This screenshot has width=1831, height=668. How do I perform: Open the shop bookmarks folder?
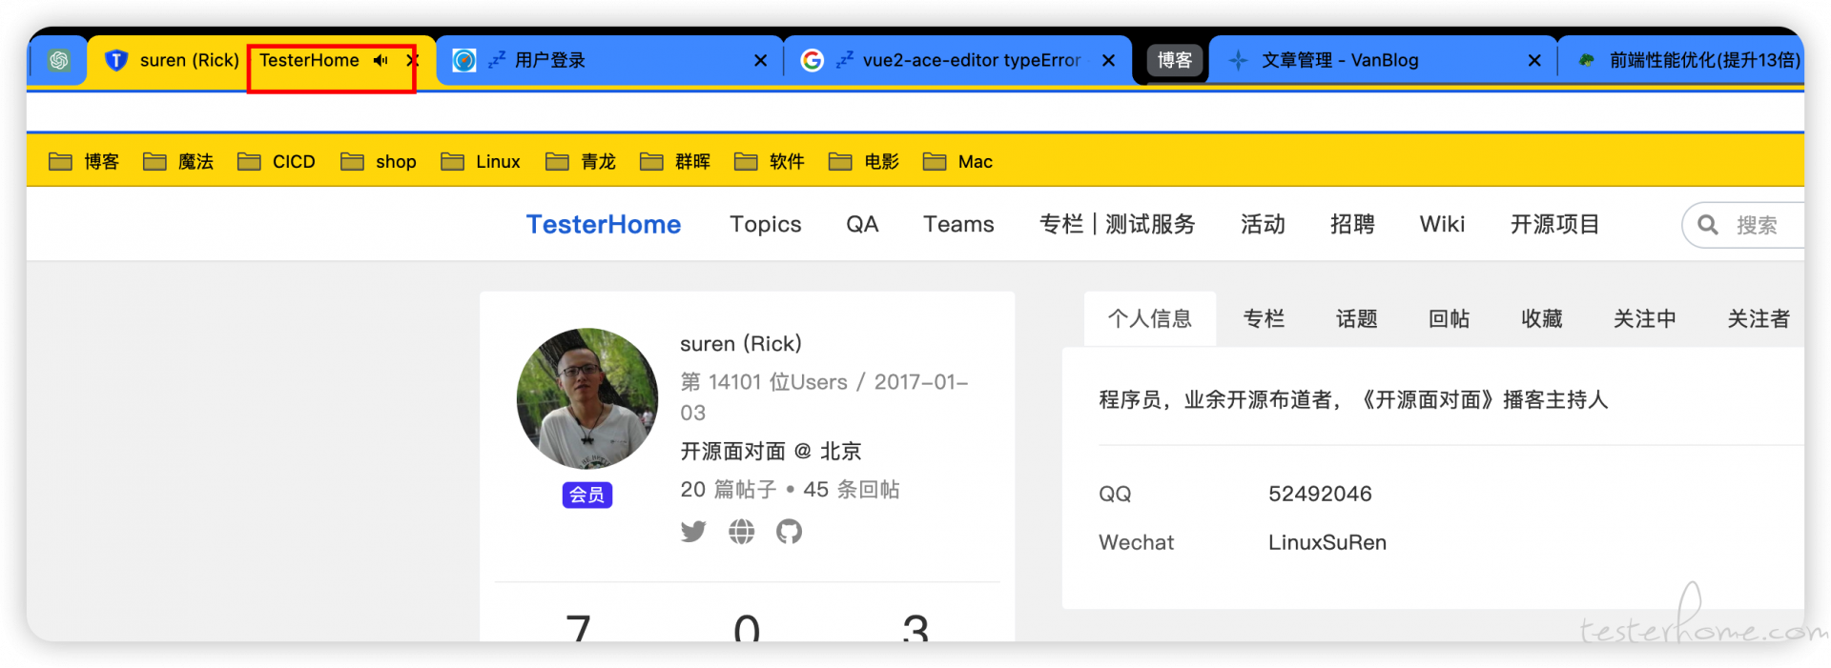pos(379,162)
